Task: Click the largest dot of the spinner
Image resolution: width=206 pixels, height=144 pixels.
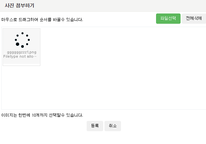Action: 17,44
